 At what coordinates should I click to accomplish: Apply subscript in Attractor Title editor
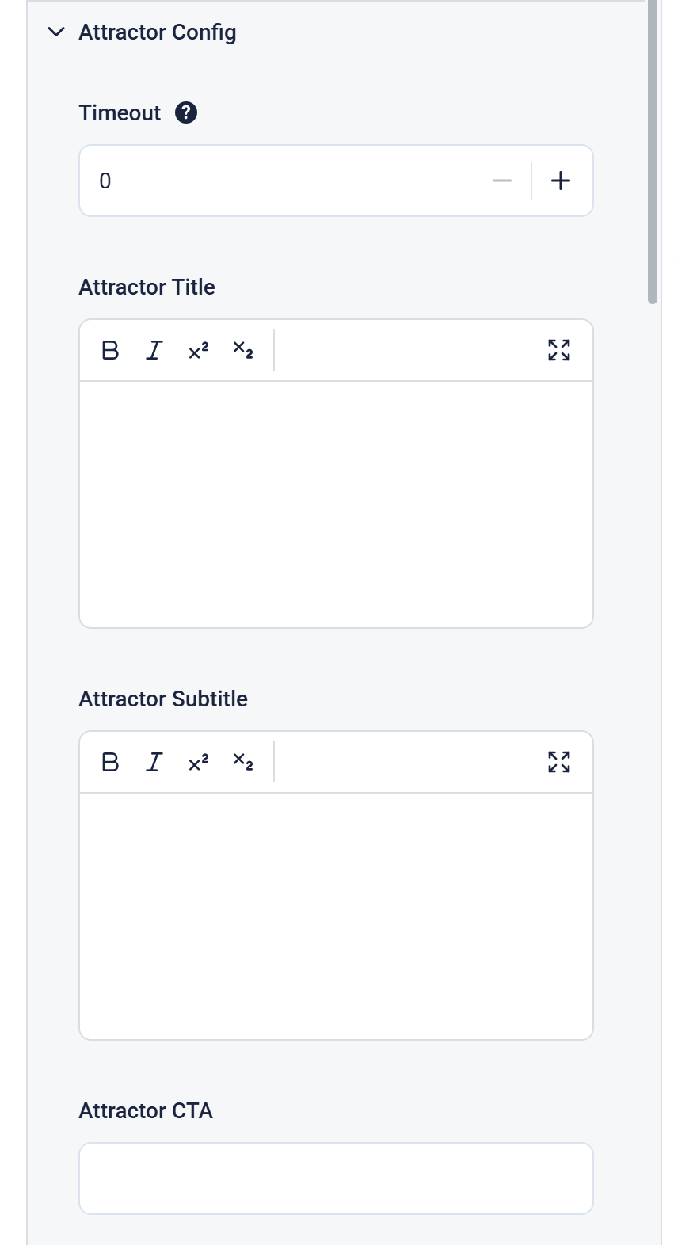coord(243,350)
